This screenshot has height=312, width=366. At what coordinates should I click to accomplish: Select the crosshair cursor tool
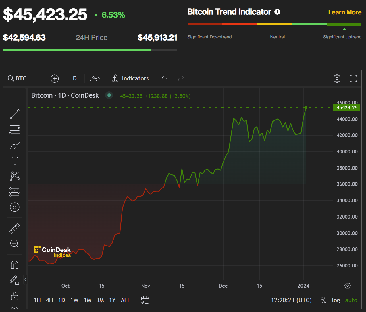[15, 99]
